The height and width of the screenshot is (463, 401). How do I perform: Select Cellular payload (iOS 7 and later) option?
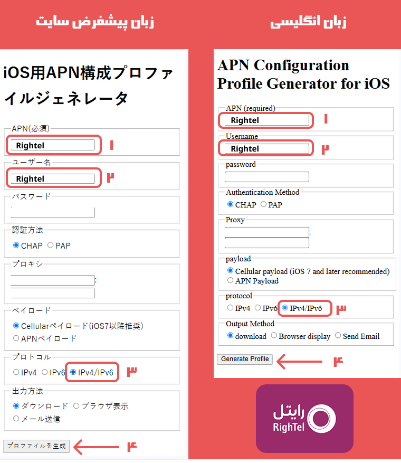pos(230,271)
